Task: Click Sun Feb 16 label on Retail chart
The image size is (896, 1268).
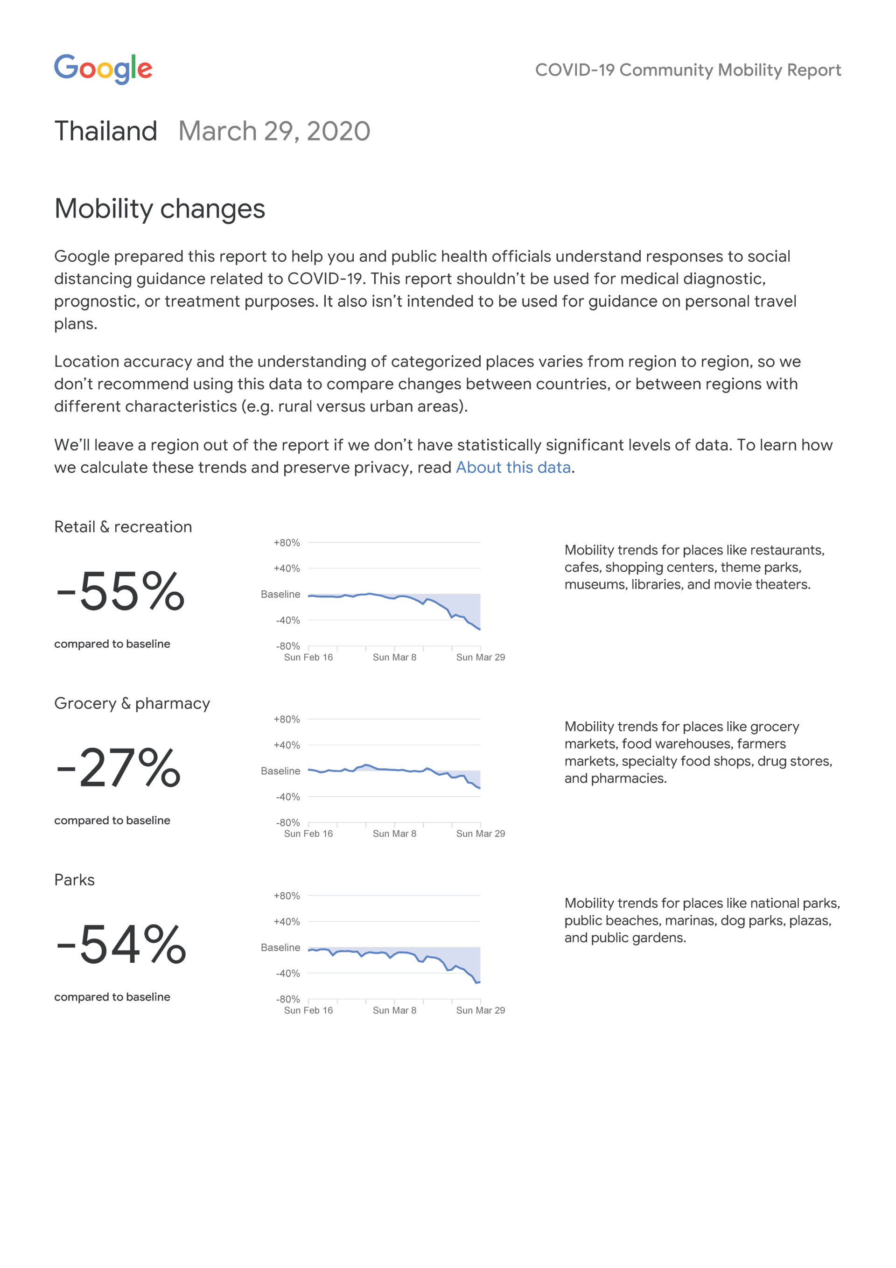Action: [308, 657]
